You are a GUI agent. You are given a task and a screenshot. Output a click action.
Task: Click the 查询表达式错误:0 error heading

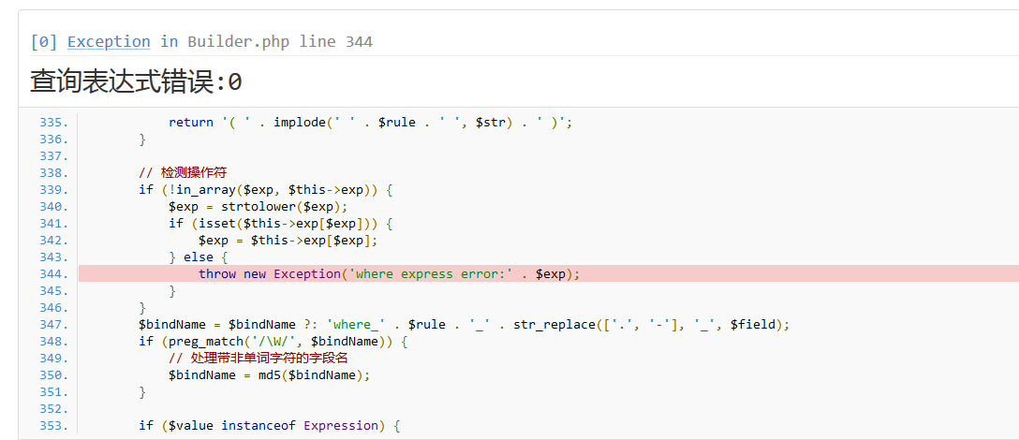click(x=136, y=82)
